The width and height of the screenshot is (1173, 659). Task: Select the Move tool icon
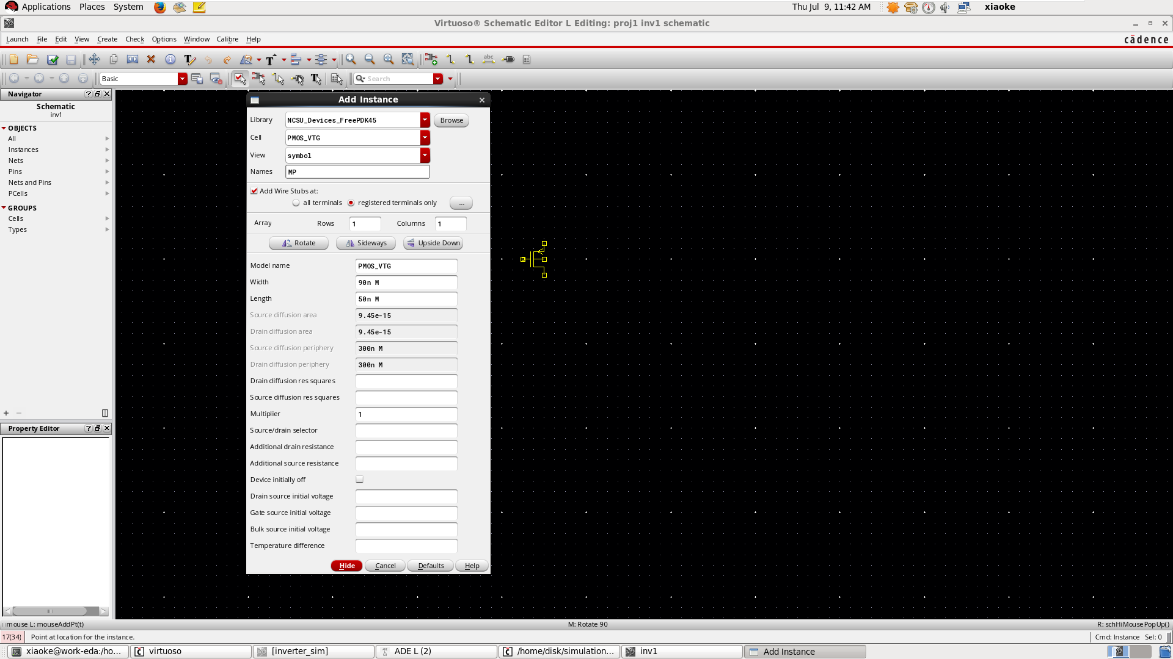[94, 59]
